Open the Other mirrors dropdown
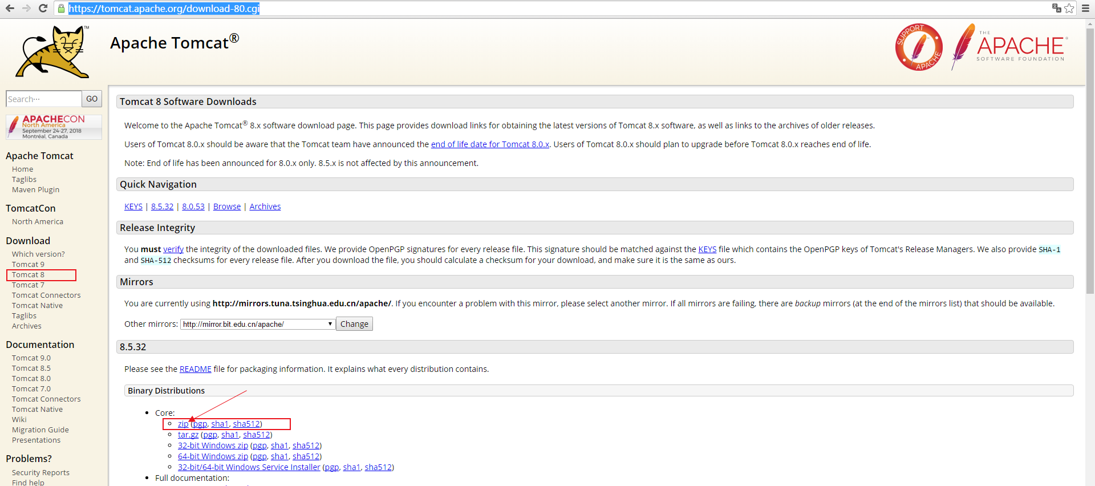The image size is (1095, 486). coord(258,324)
